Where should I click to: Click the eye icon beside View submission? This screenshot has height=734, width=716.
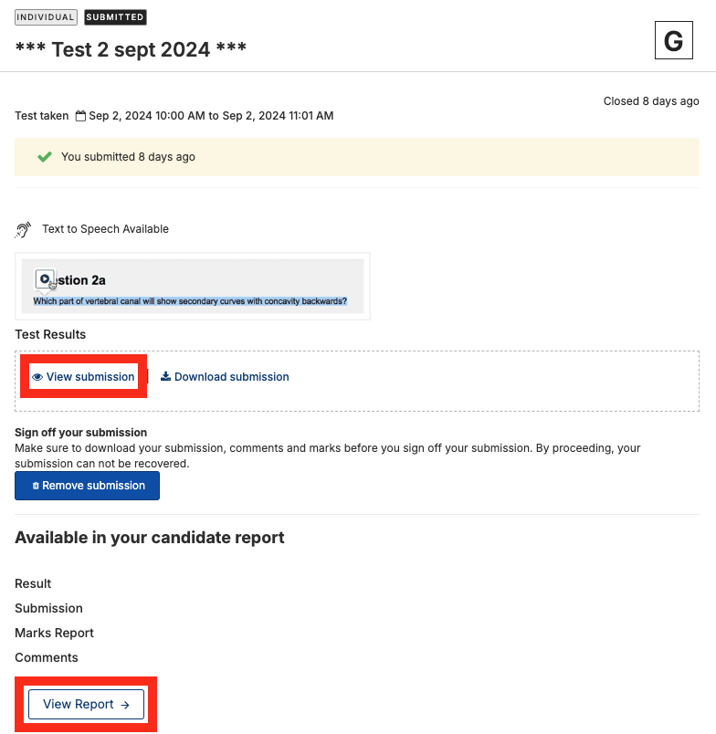37,377
